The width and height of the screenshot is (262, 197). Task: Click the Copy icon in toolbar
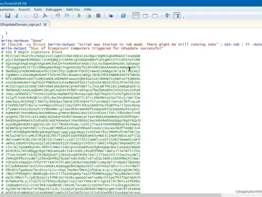pyautogui.click(x=26, y=16)
